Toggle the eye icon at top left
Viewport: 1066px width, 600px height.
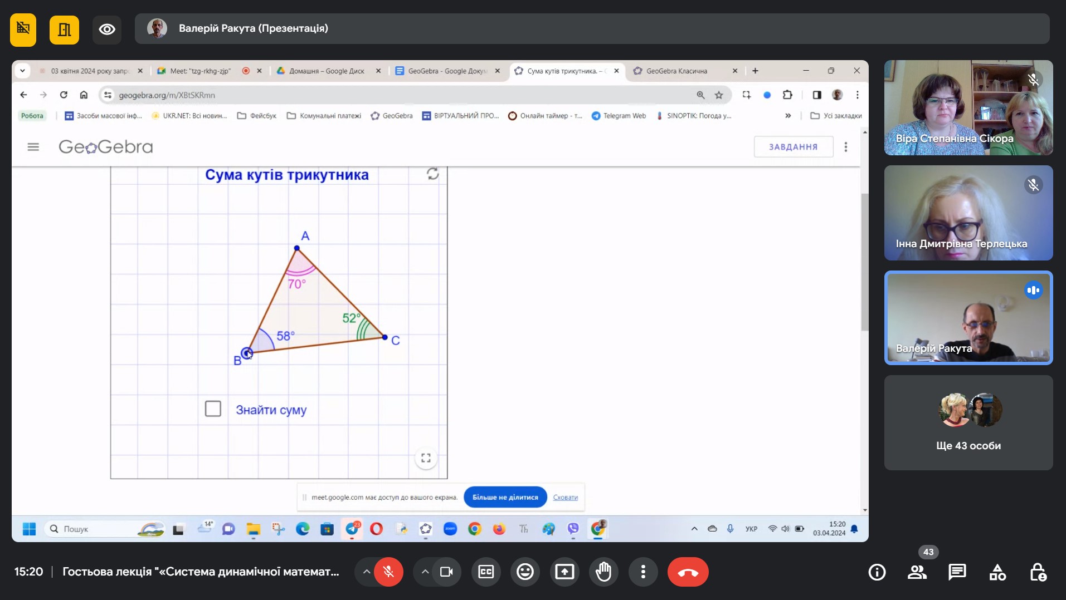click(x=107, y=29)
